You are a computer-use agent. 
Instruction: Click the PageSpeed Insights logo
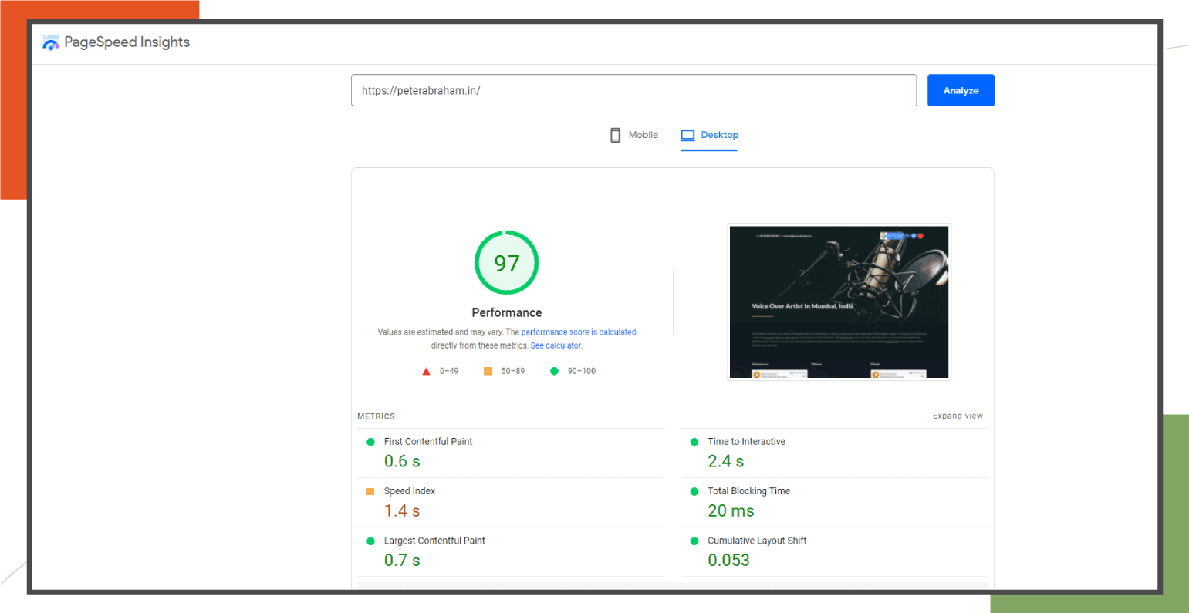tap(49, 42)
